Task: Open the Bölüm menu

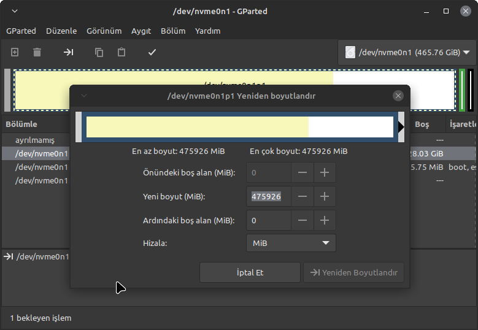Action: point(173,31)
